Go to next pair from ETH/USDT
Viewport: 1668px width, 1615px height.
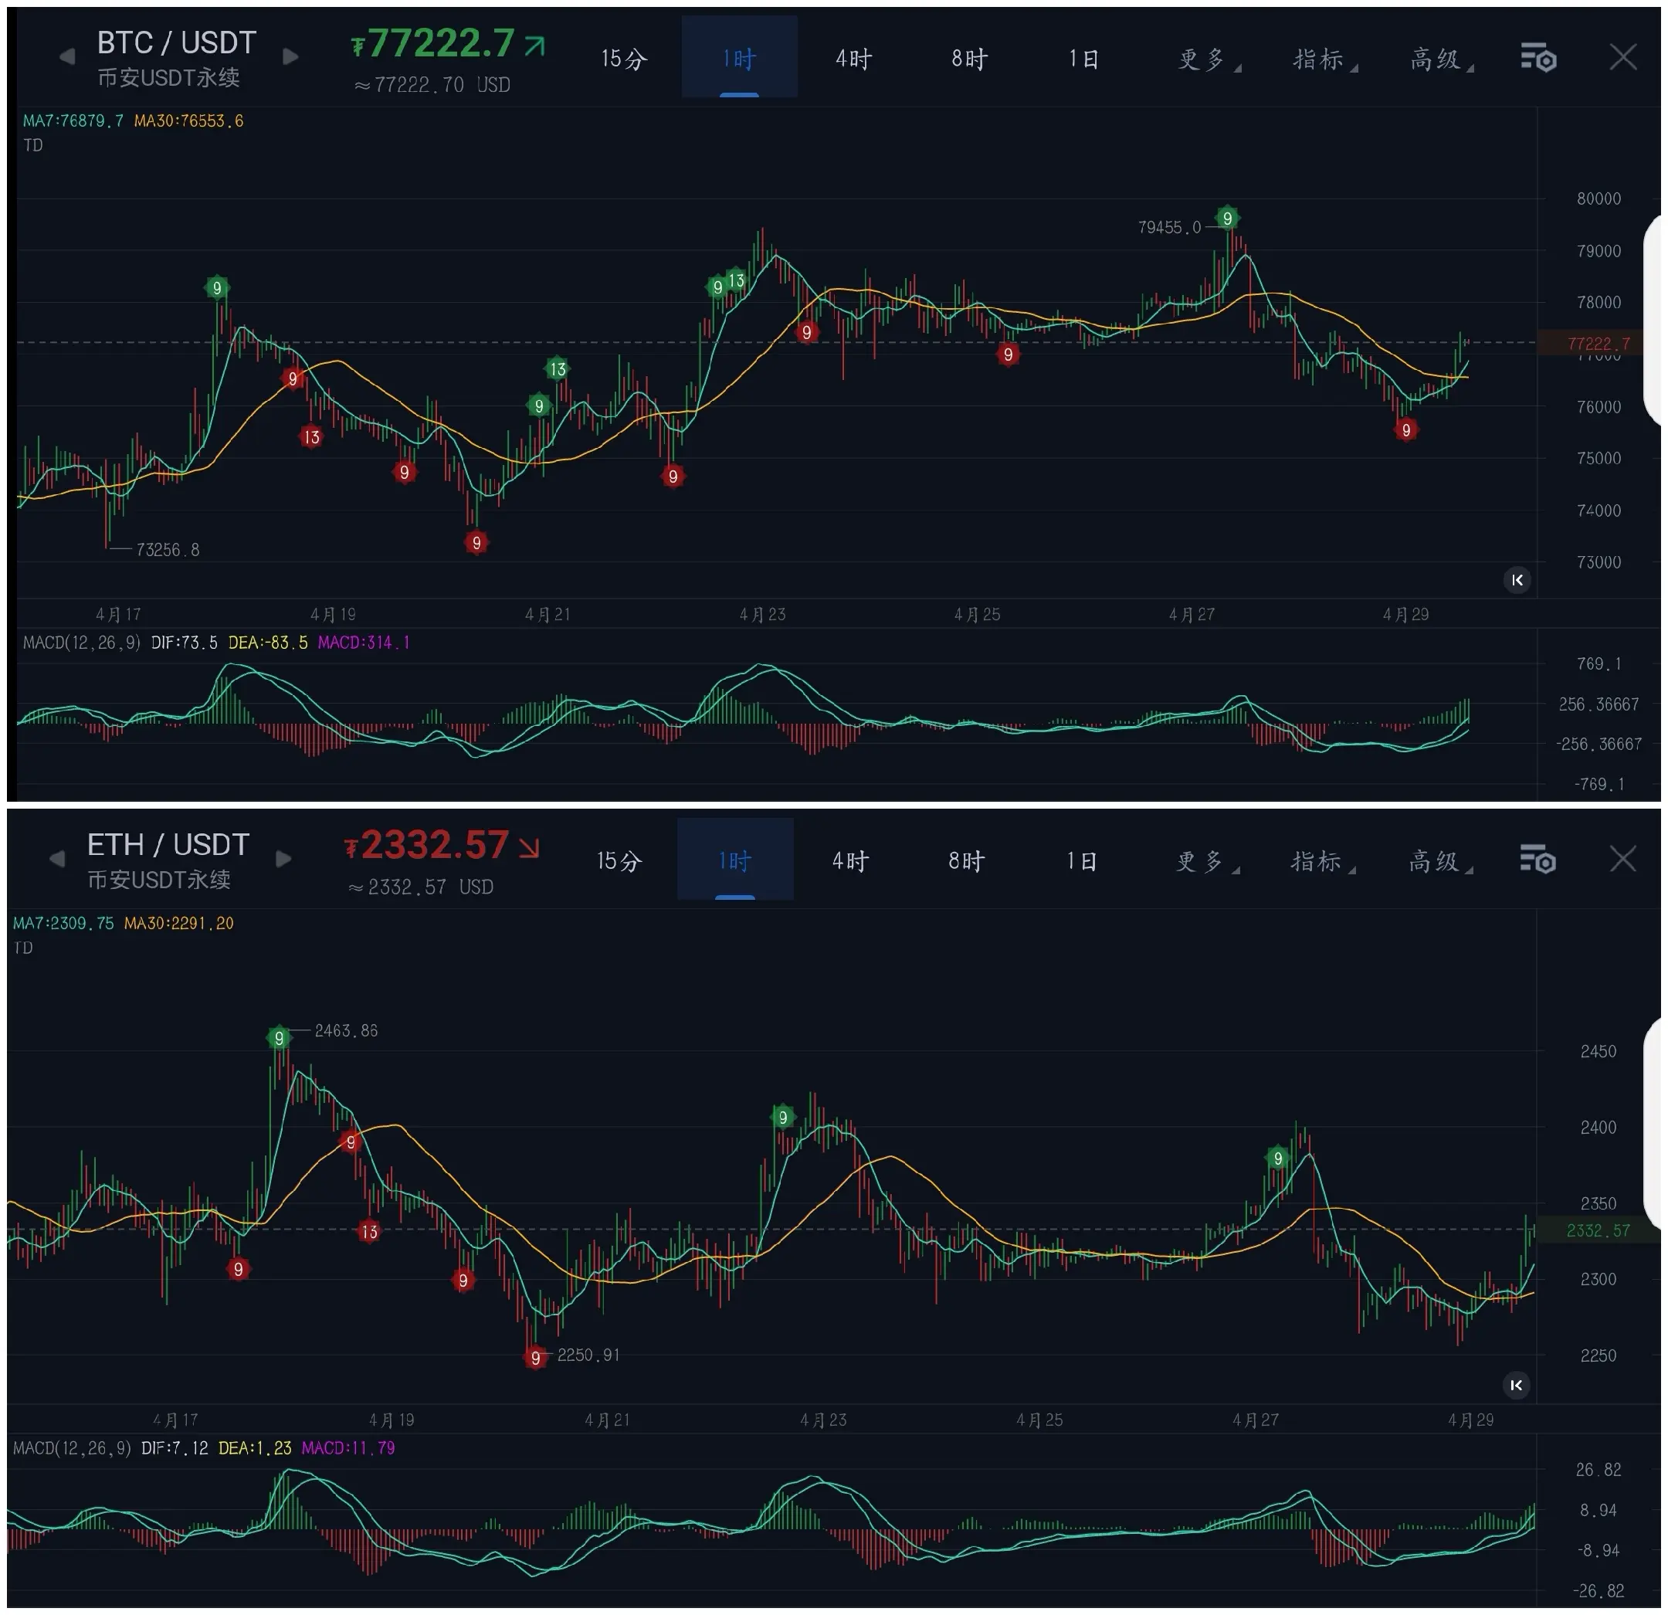click(284, 859)
